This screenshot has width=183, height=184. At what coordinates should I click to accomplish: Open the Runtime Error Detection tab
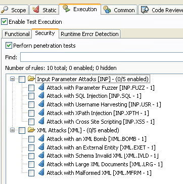pos(89,34)
